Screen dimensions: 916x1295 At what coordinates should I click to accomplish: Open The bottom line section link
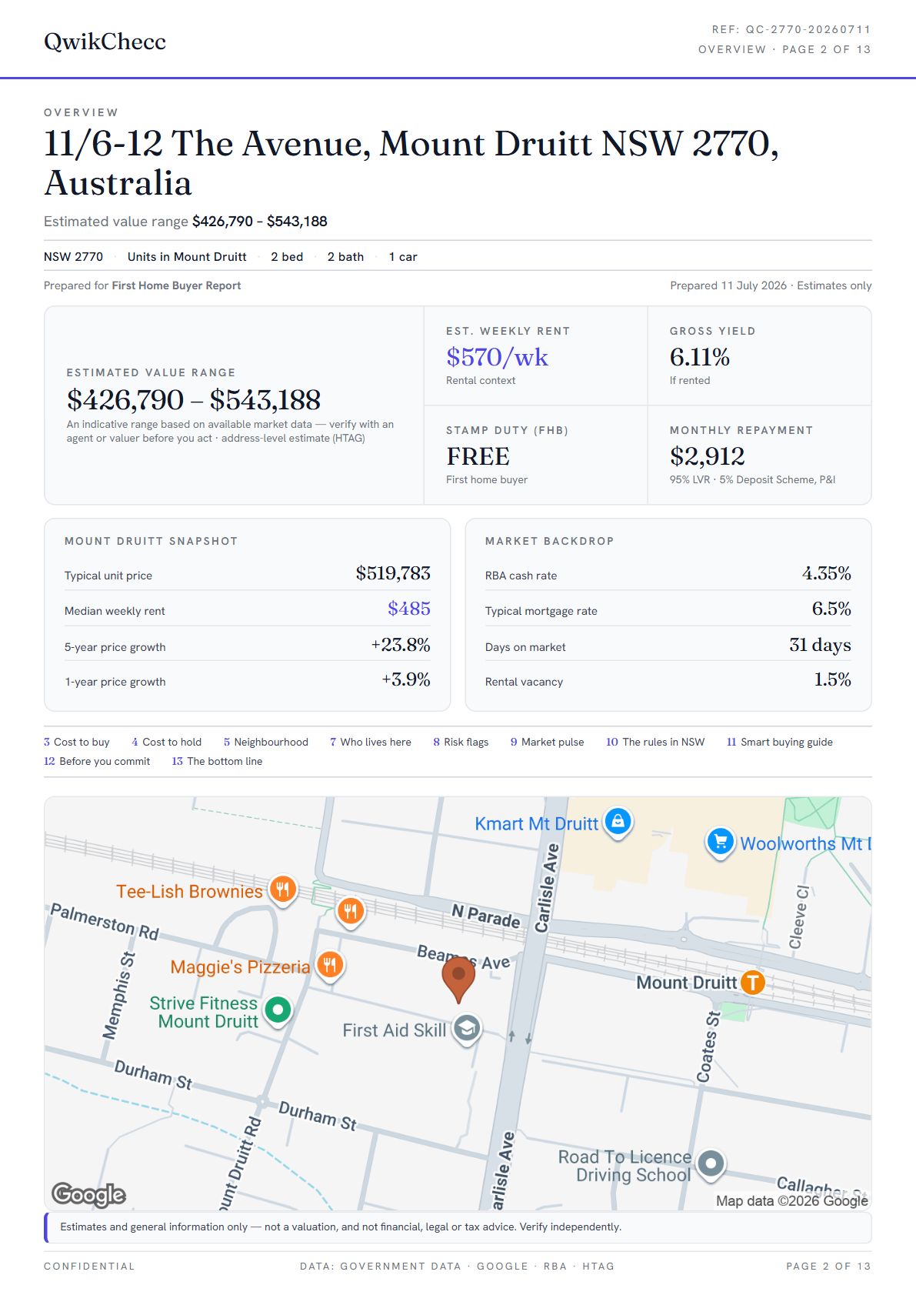(x=217, y=761)
